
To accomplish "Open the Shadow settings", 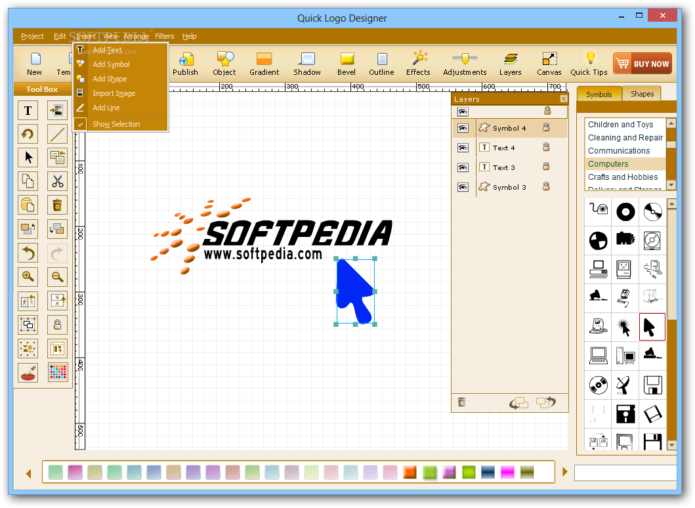I will tap(307, 64).
